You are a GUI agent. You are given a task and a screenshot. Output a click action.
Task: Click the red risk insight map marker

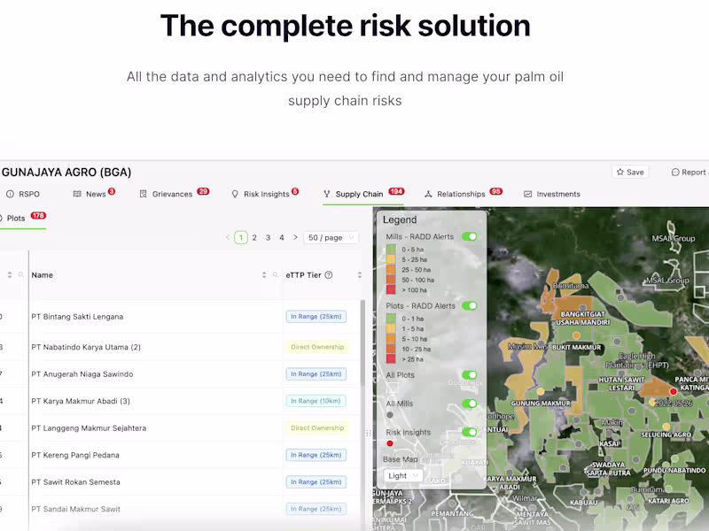point(674,391)
